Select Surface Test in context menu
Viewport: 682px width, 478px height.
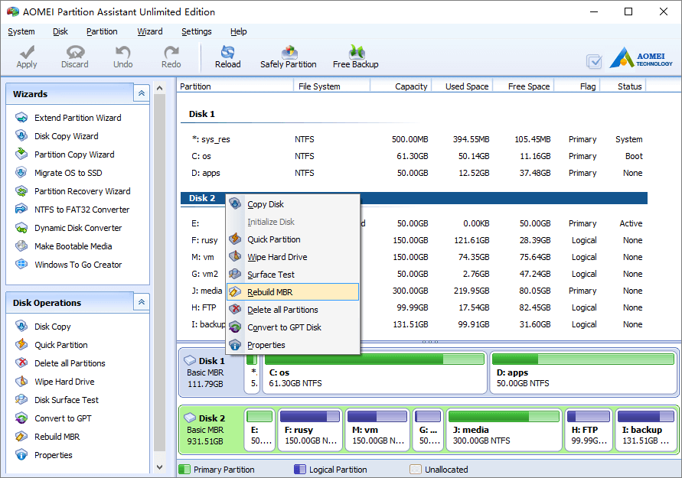(x=292, y=275)
